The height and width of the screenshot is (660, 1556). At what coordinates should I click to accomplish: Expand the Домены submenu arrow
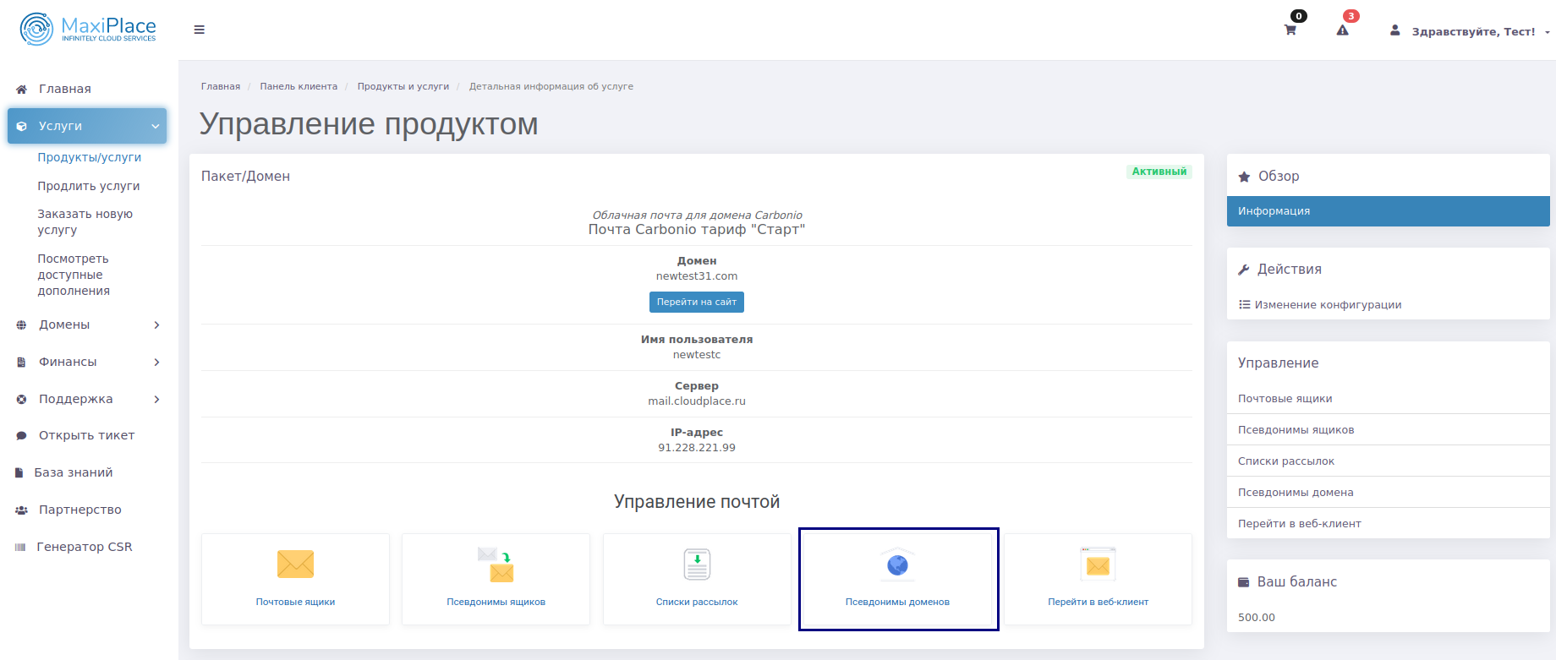click(x=156, y=325)
